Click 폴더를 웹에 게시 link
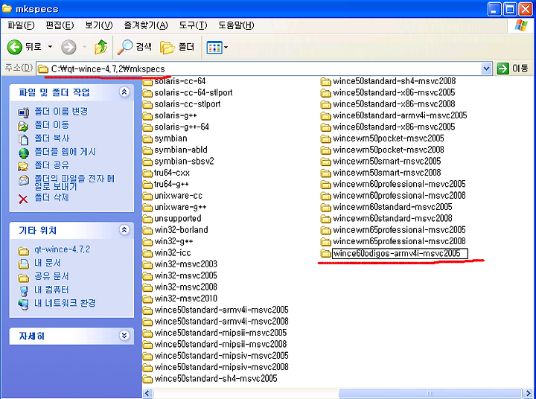The width and height of the screenshot is (536, 399). [x=66, y=152]
